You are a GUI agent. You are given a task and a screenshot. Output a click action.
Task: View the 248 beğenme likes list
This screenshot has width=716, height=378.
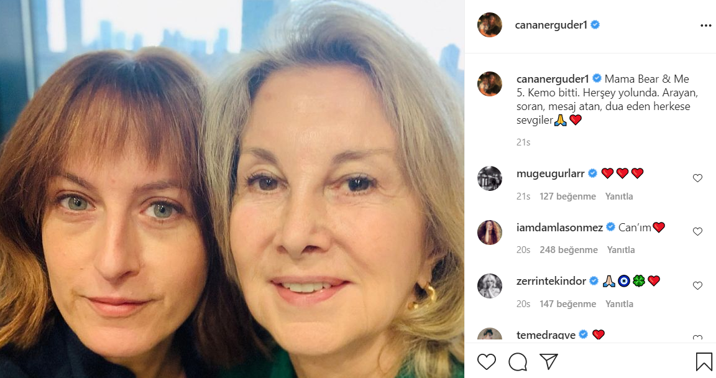569,250
